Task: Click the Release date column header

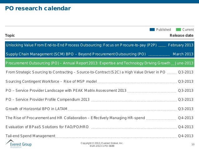Action: coord(181,35)
